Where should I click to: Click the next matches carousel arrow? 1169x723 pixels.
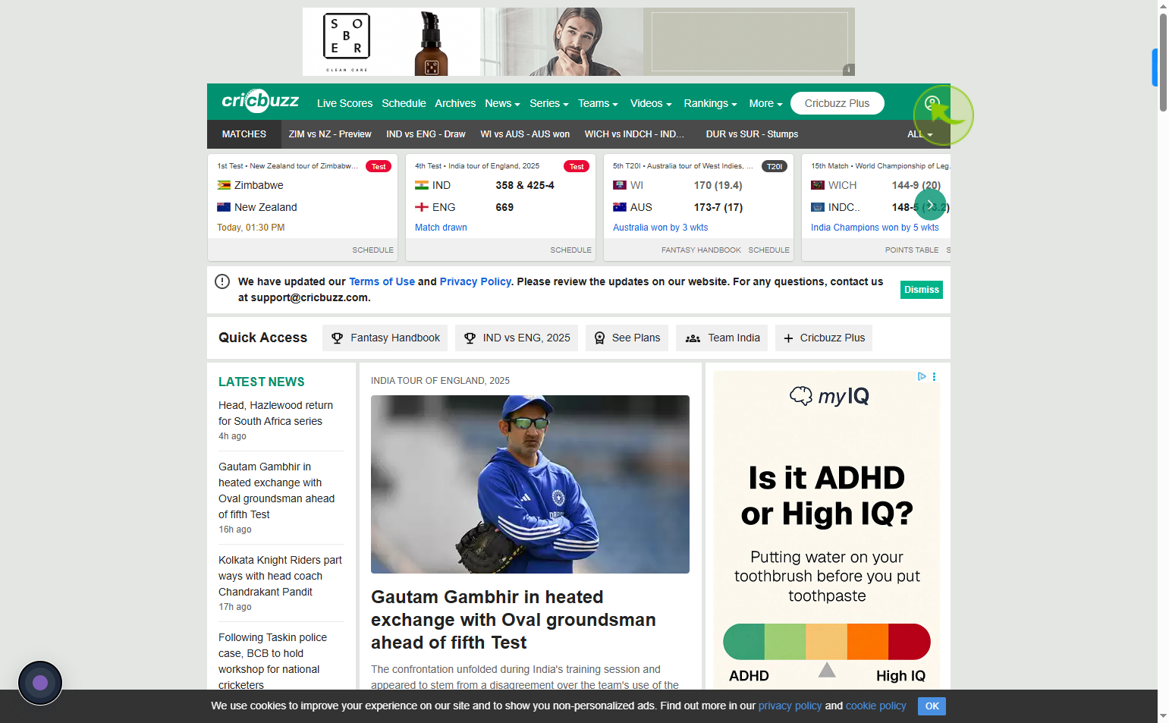(x=930, y=205)
